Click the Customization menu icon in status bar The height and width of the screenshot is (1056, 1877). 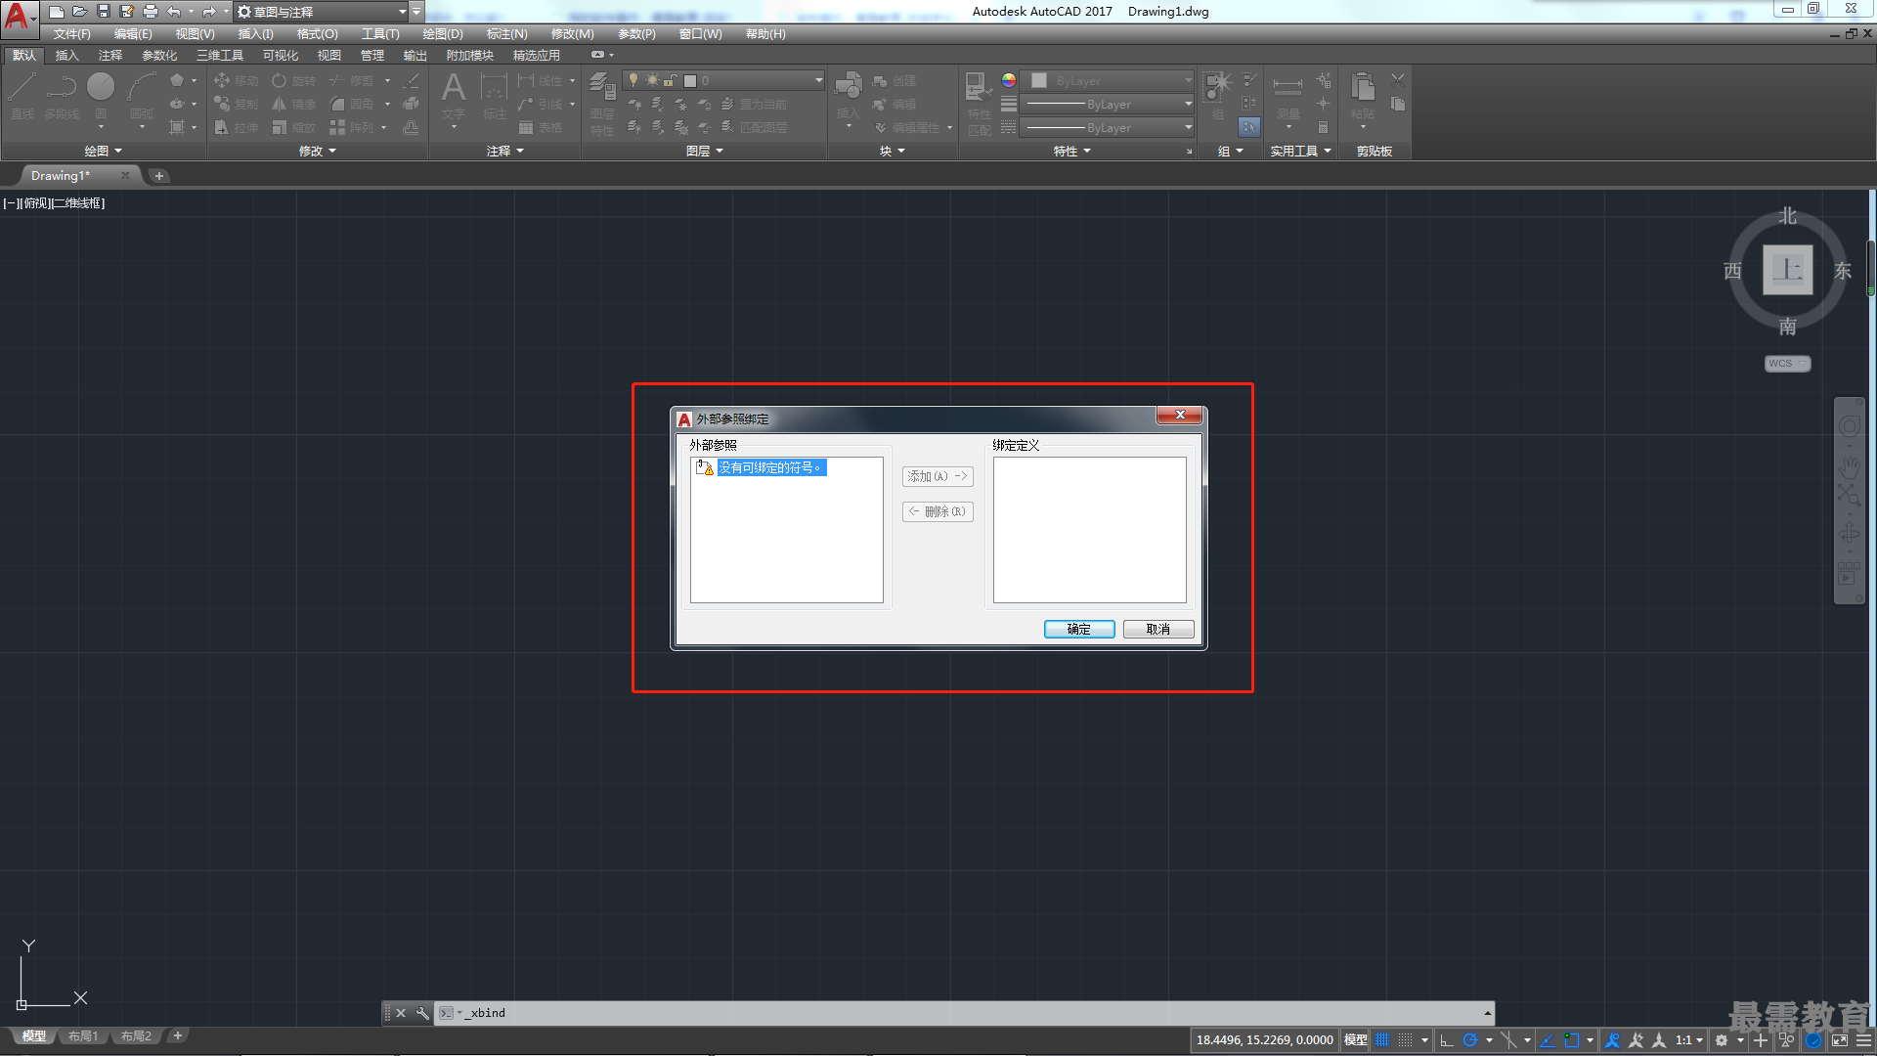1864,1040
